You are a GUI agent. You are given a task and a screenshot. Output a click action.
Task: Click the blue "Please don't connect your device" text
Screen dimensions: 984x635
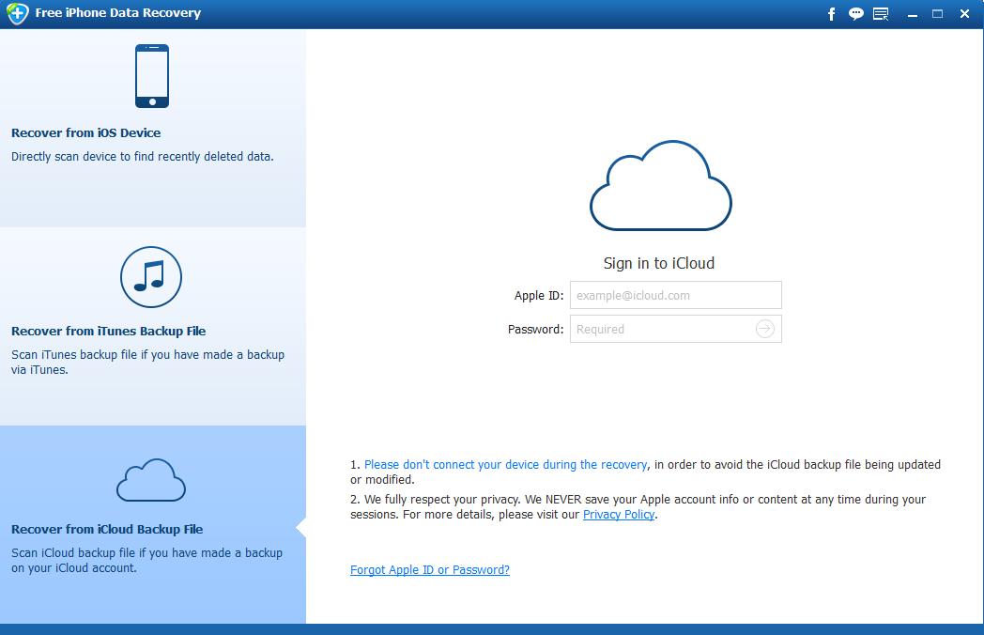tap(505, 465)
